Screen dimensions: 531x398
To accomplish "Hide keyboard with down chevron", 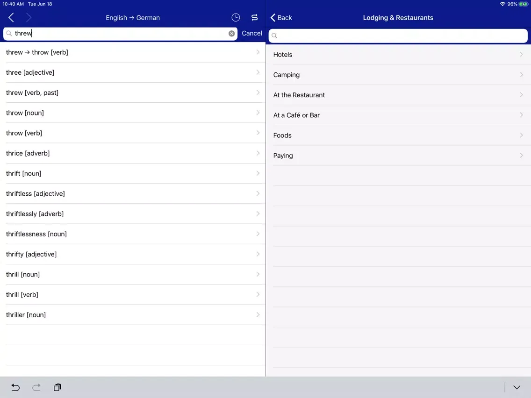I will click(517, 387).
